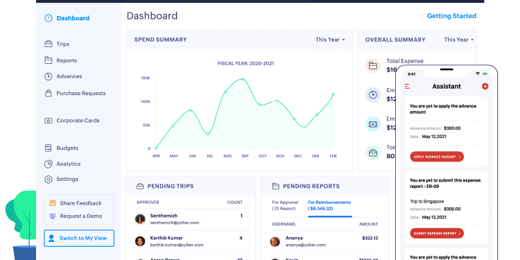
Task: Click the APPROVER column header
Action: (x=148, y=202)
